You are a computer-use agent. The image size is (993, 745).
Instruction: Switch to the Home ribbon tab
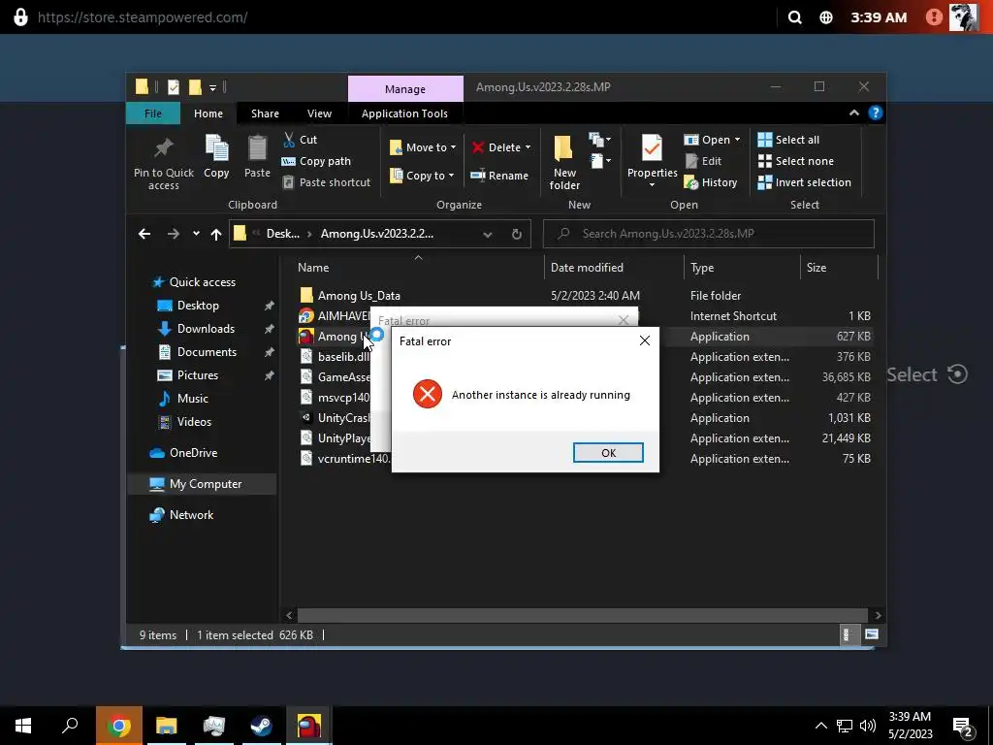tap(208, 113)
